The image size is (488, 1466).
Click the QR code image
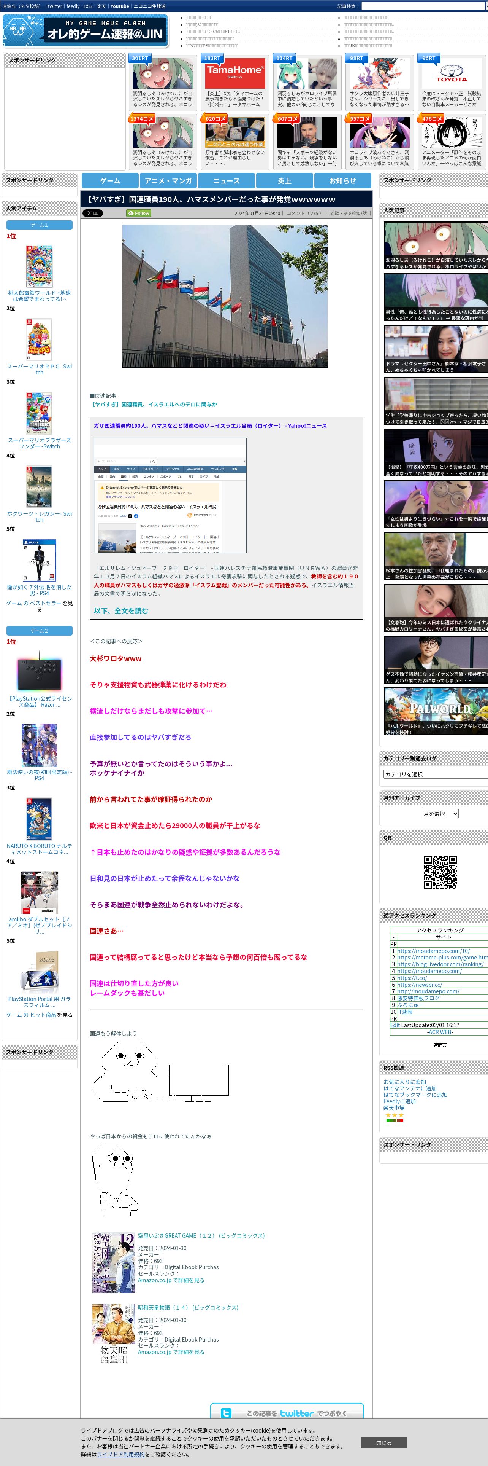point(440,872)
